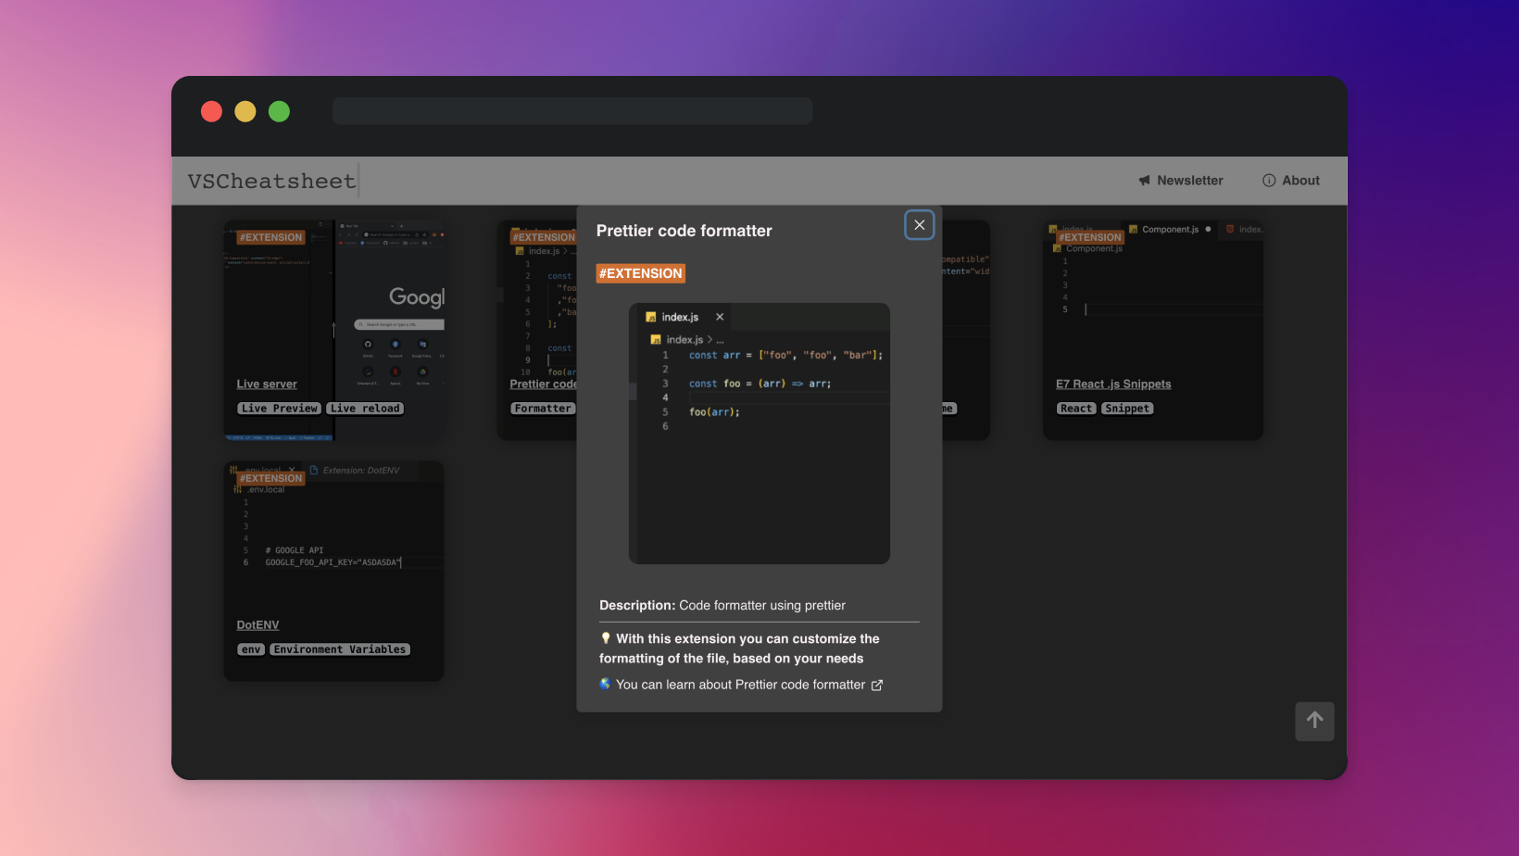
Task: Select the Live reload tag
Action: (365, 409)
